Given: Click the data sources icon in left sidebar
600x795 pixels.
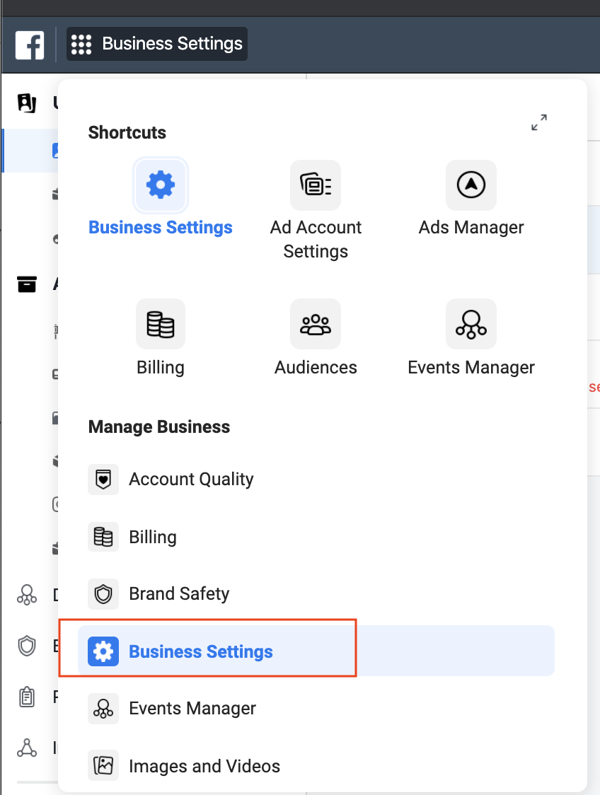Looking at the screenshot, I should tap(27, 595).
